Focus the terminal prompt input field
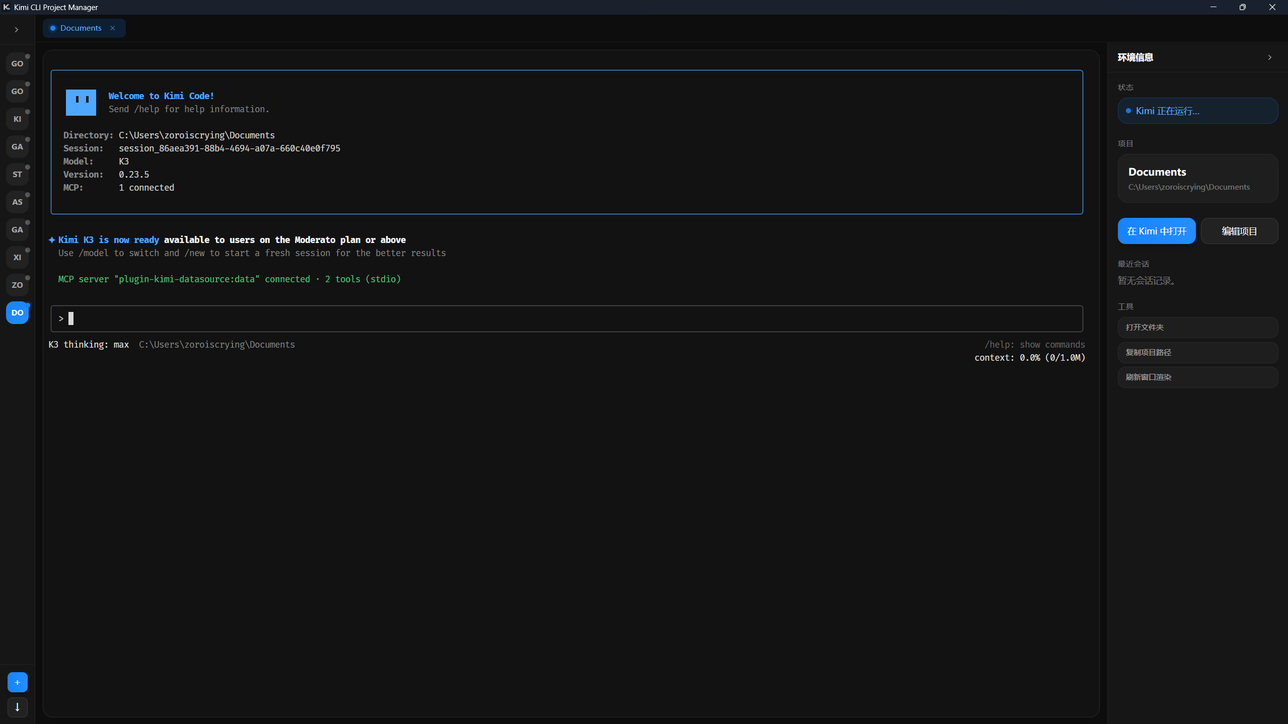1288x724 pixels. pyautogui.click(x=567, y=318)
